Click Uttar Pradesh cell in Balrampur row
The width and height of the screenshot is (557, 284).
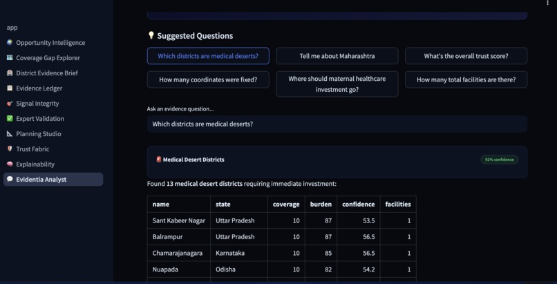pos(239,237)
